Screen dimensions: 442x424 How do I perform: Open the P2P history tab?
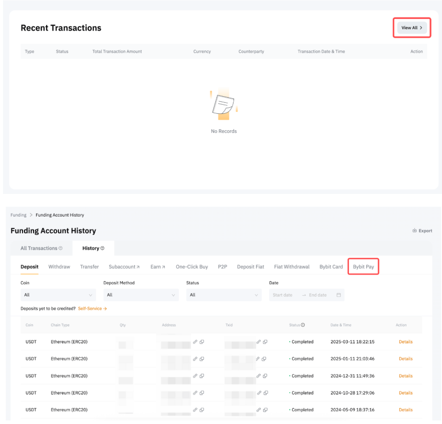pyautogui.click(x=223, y=267)
